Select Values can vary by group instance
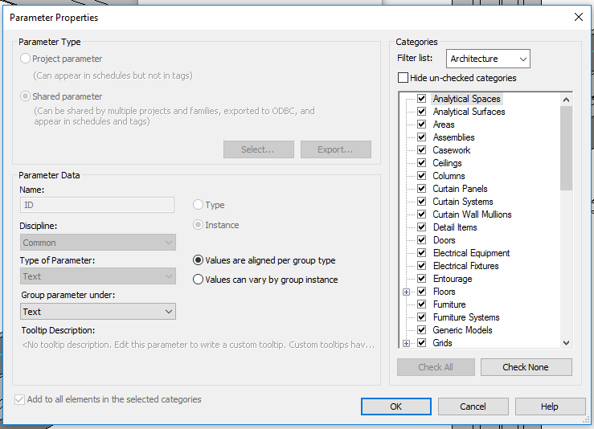The image size is (594, 429). point(199,280)
